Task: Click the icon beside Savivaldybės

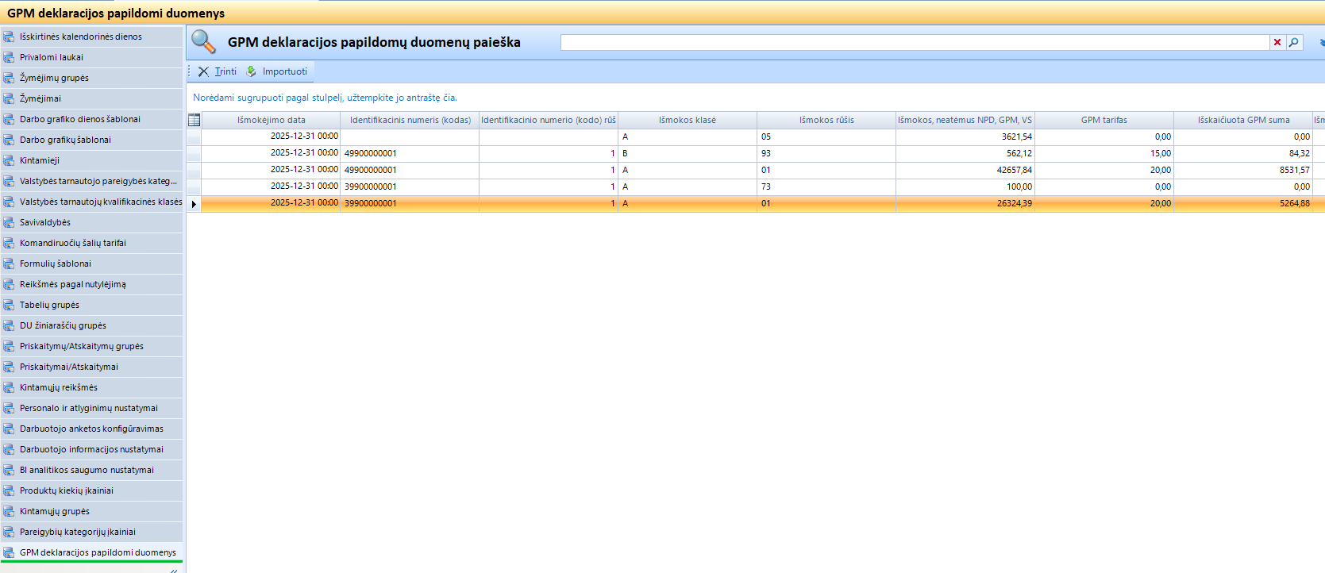Action: [x=9, y=222]
